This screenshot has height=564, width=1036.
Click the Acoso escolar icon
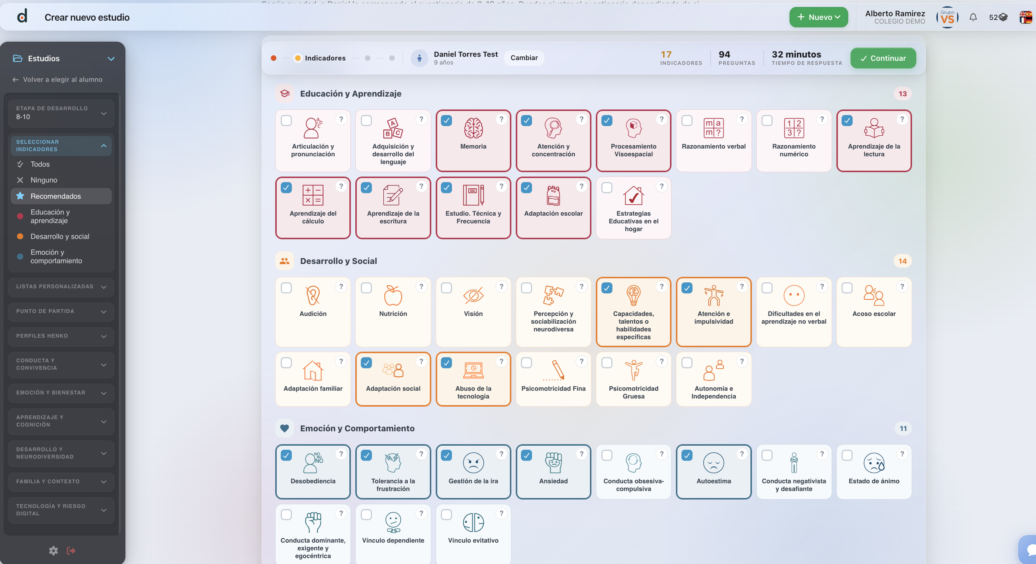(874, 295)
